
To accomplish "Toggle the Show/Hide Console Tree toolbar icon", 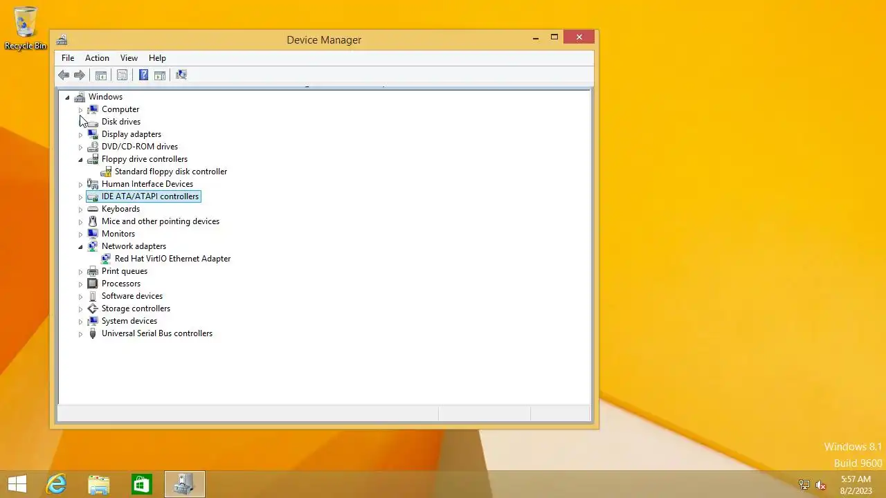I will click(101, 75).
